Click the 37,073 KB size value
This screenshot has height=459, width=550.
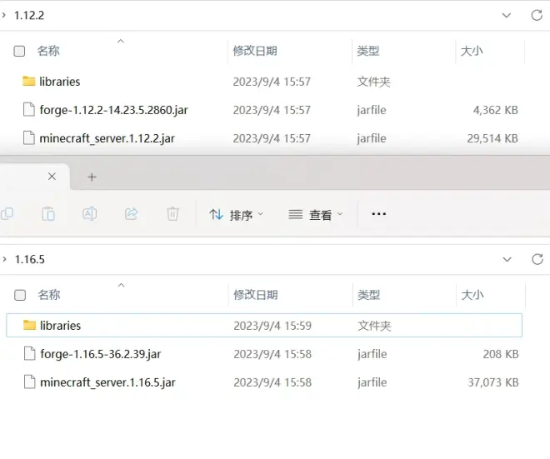click(493, 382)
